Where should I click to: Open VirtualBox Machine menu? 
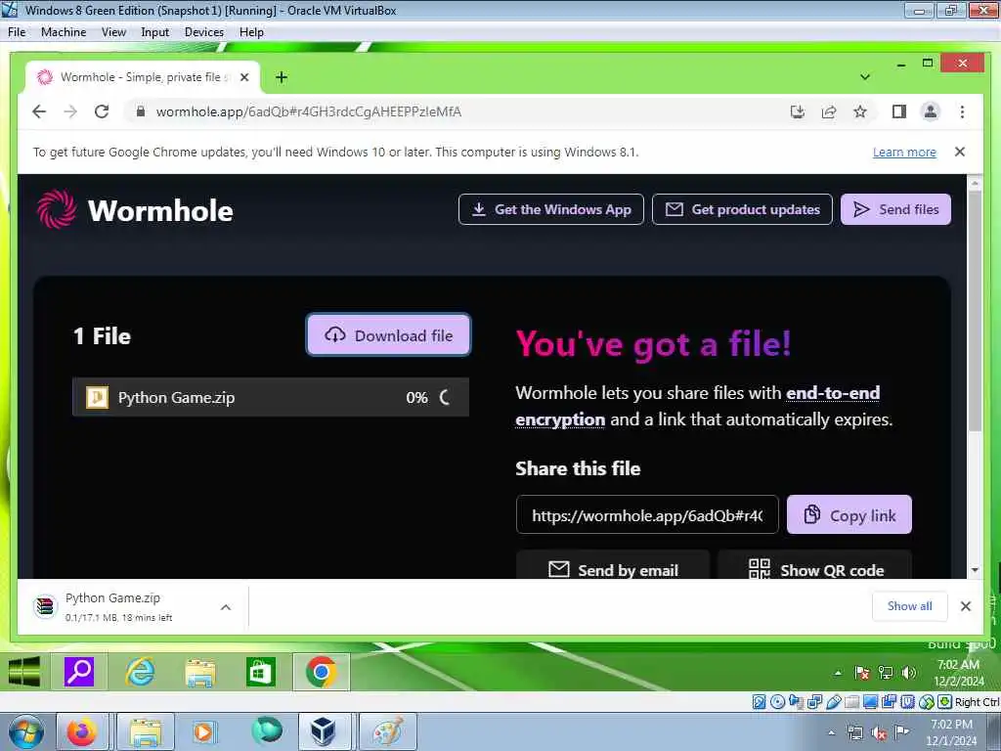(x=64, y=32)
